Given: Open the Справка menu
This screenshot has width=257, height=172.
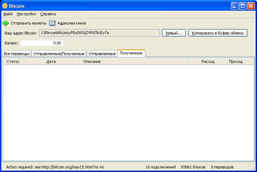Looking at the screenshot, I should [48, 14].
